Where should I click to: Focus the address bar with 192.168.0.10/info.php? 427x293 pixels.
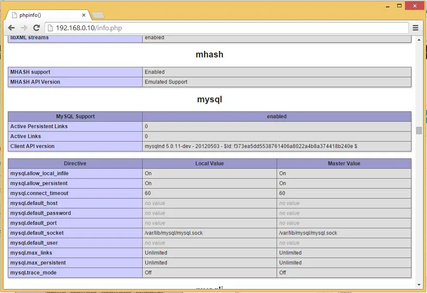tap(226, 28)
